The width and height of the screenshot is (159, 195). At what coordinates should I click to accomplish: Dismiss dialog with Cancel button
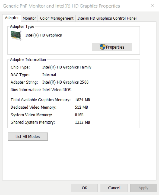coord(114,188)
